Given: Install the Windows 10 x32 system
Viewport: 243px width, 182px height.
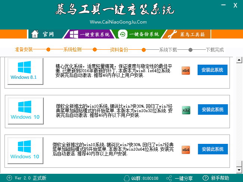Looking at the screenshot, I should 213,109.
